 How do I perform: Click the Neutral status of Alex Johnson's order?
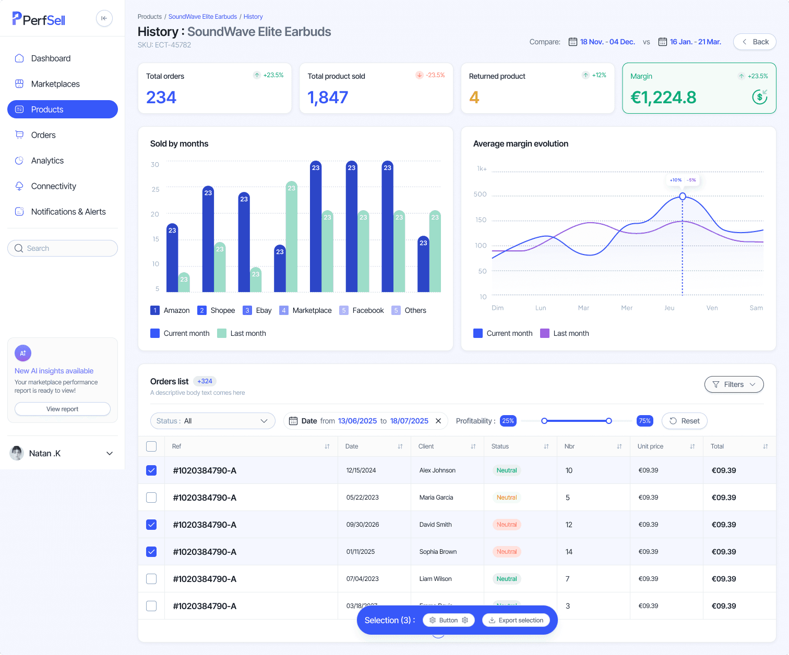507,470
